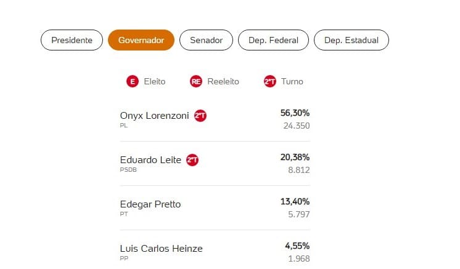Click the 2ºT badge beside Onyx Lorenzoni
The height and width of the screenshot is (269, 460).
(200, 116)
